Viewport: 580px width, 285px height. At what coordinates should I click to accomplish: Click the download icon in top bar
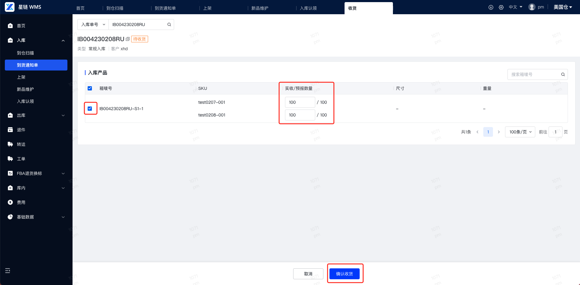tap(491, 7)
